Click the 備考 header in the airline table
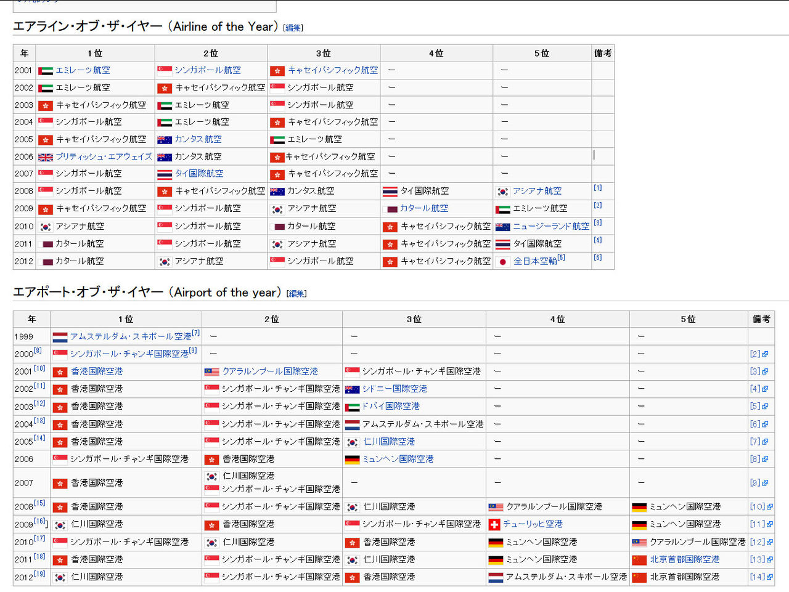Image resolution: width=789 pixels, height=592 pixels. tap(603, 54)
